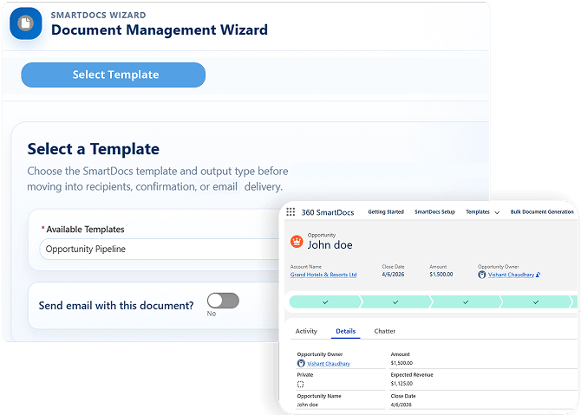The width and height of the screenshot is (581, 415).
Task: Open the Vishant Chaudhary link in the header
Action: coord(511,275)
